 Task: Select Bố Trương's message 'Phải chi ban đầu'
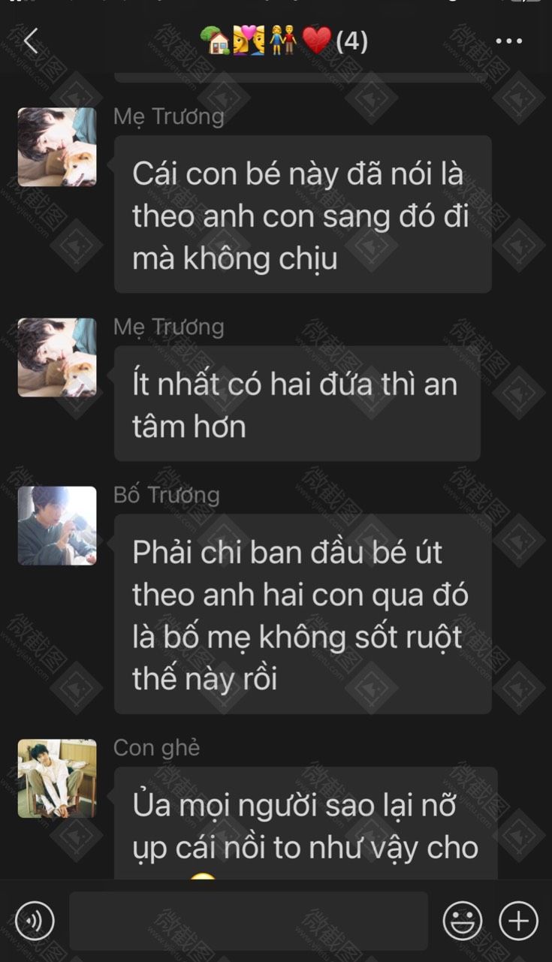[x=303, y=614]
